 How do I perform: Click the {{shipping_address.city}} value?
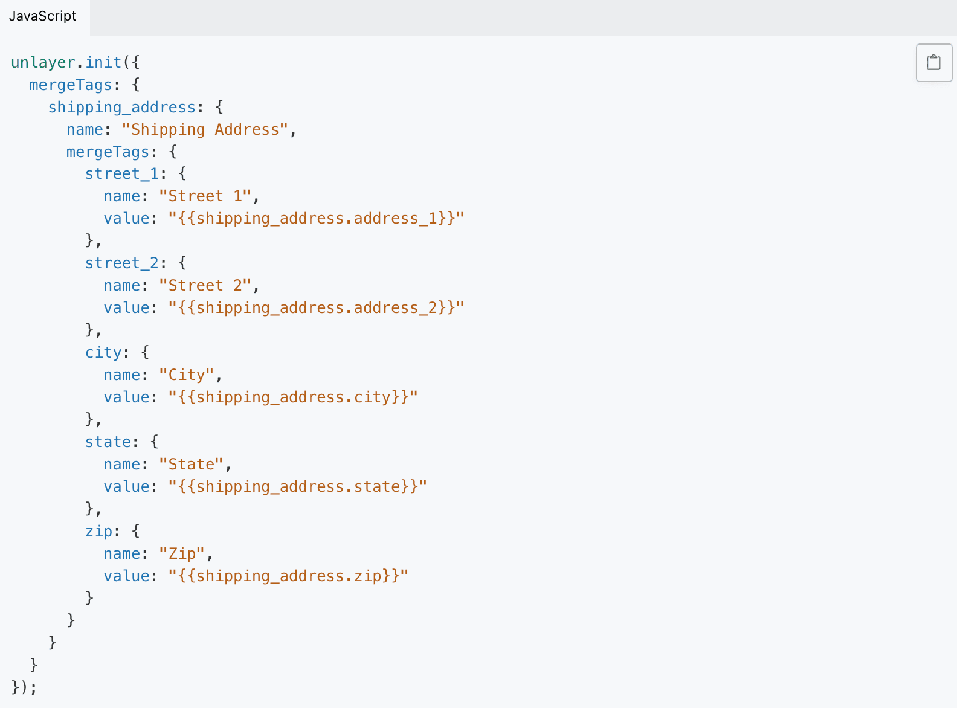click(x=293, y=397)
